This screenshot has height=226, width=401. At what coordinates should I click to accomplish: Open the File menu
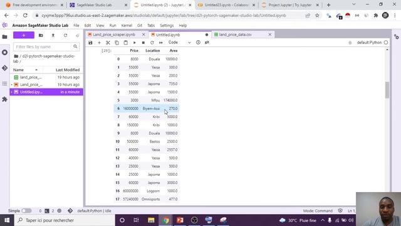coord(76,25)
